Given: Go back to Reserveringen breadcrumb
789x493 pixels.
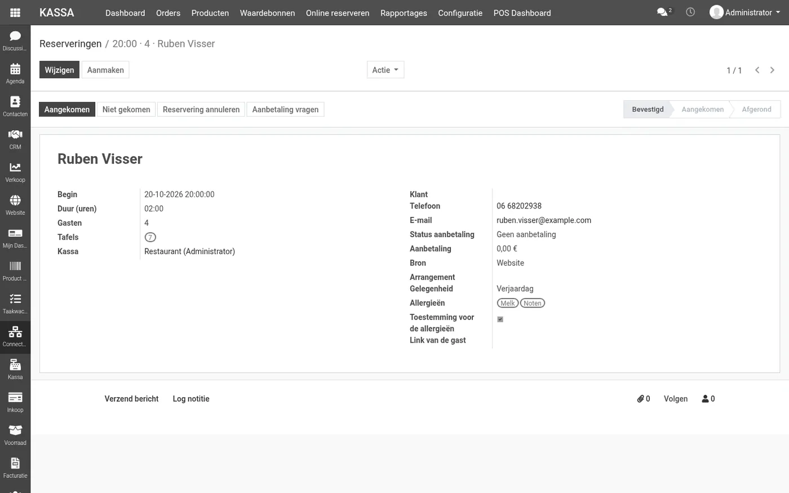Looking at the screenshot, I should [70, 43].
